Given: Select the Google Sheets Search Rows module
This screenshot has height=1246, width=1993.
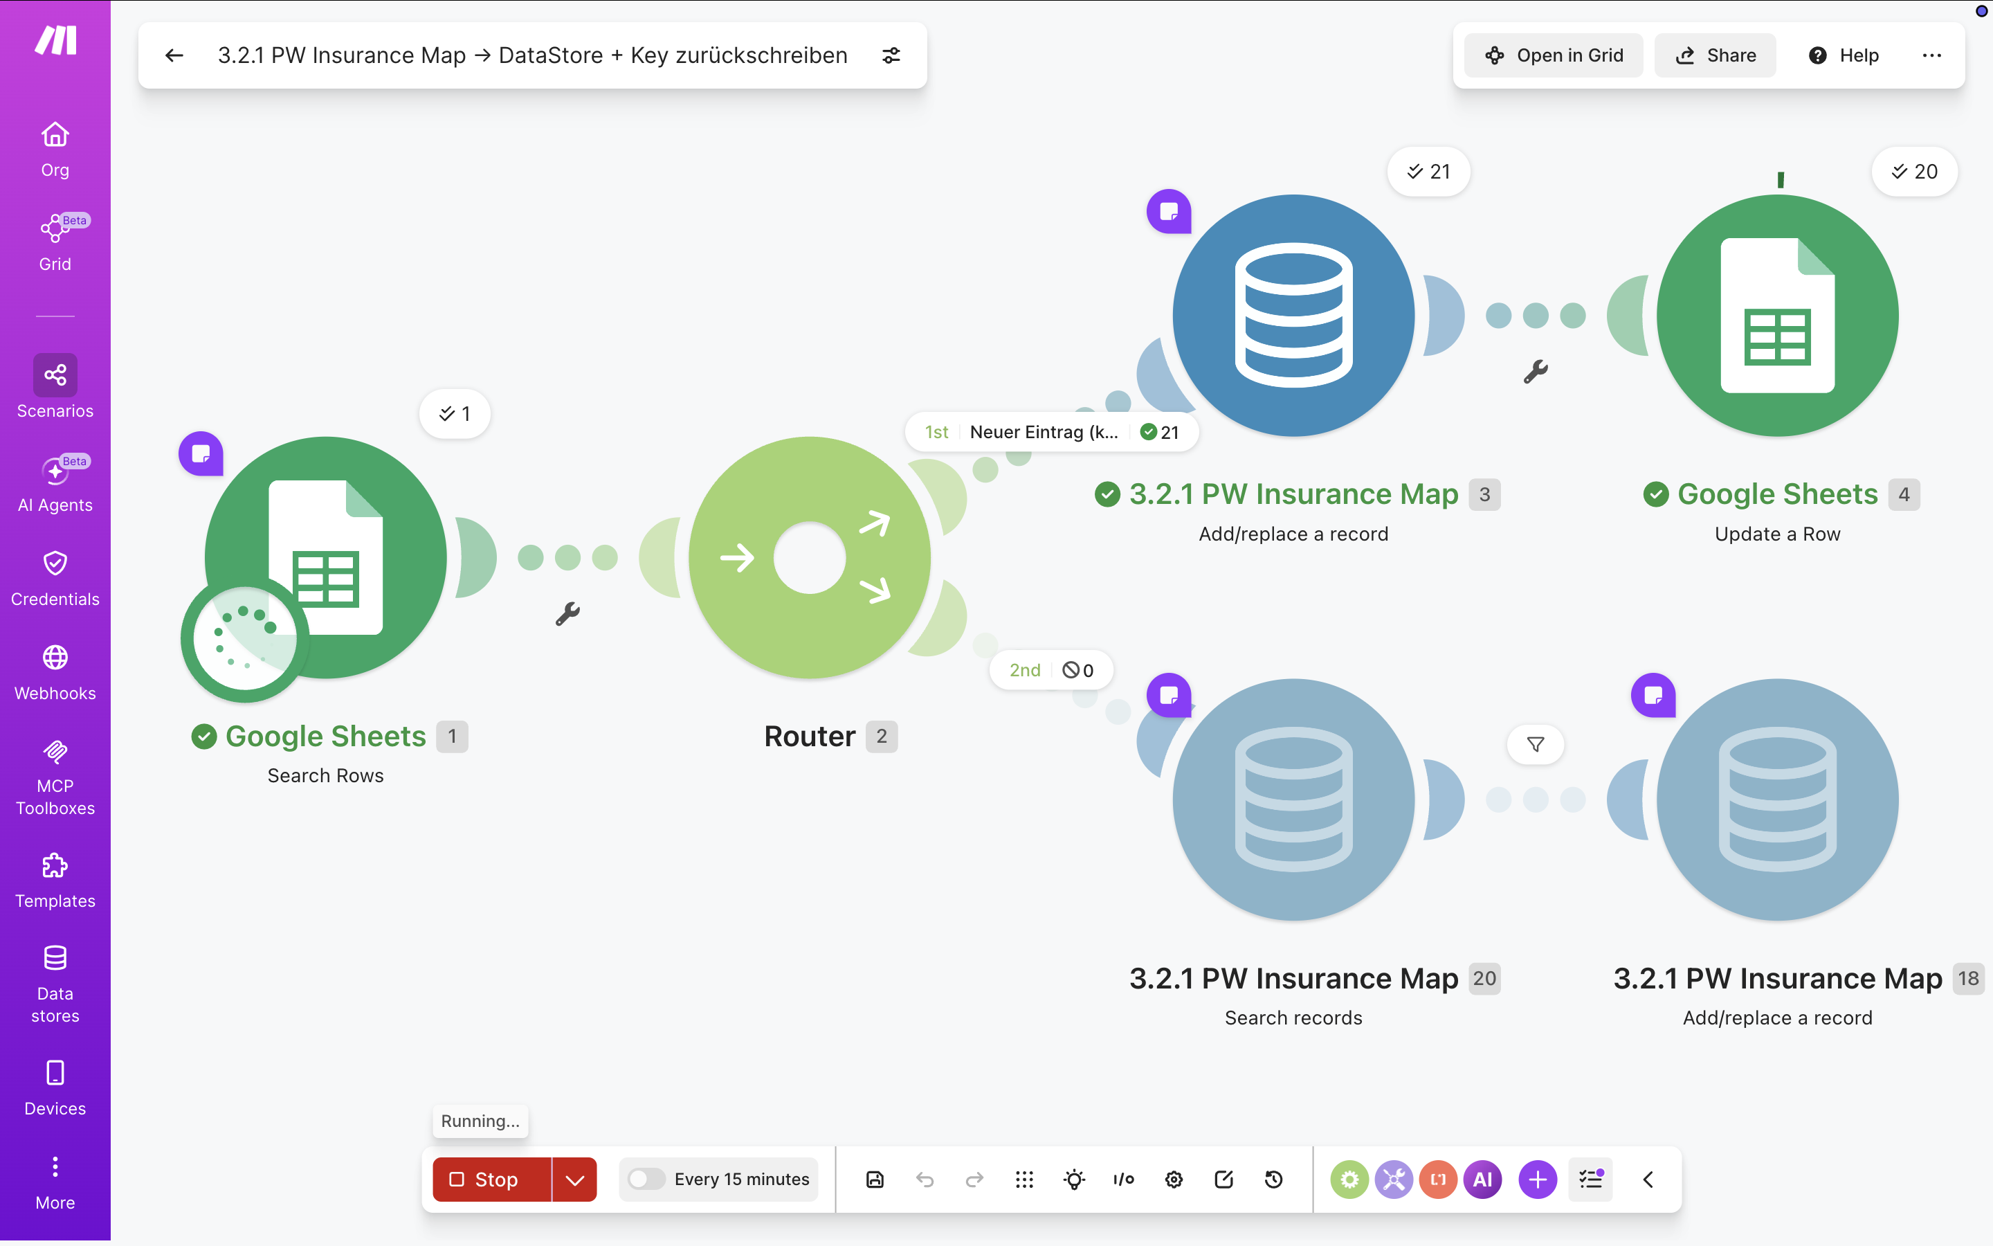Looking at the screenshot, I should [x=325, y=558].
